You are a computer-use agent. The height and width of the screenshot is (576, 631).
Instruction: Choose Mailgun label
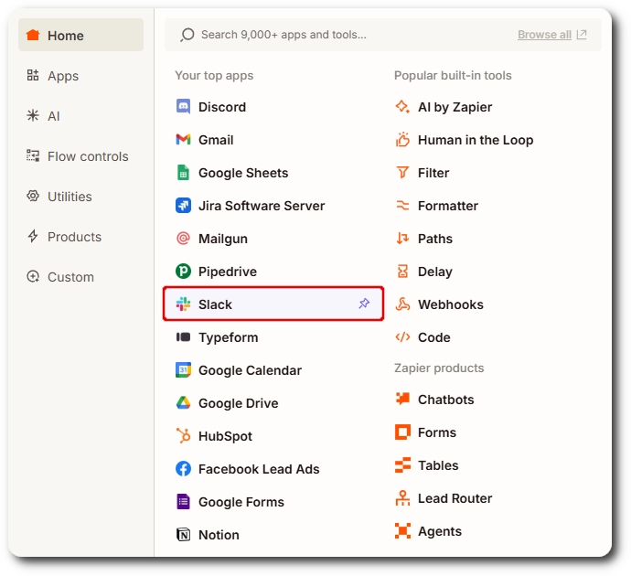(x=223, y=239)
